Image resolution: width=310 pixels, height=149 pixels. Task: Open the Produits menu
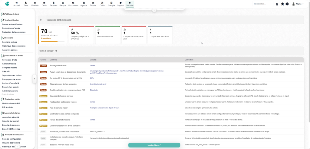(35, 4)
